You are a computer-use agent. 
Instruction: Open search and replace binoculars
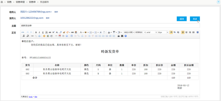point(122,36)
